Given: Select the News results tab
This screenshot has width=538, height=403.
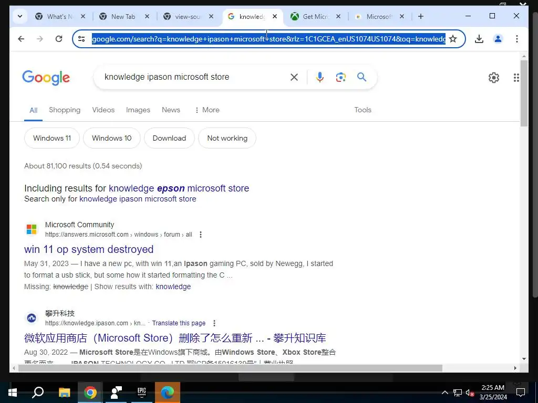Looking at the screenshot, I should [x=171, y=110].
